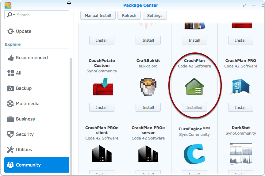Open the CrashPlan package title

pos(194,60)
